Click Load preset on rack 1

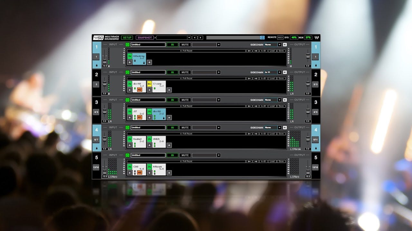pyautogui.click(x=272, y=51)
